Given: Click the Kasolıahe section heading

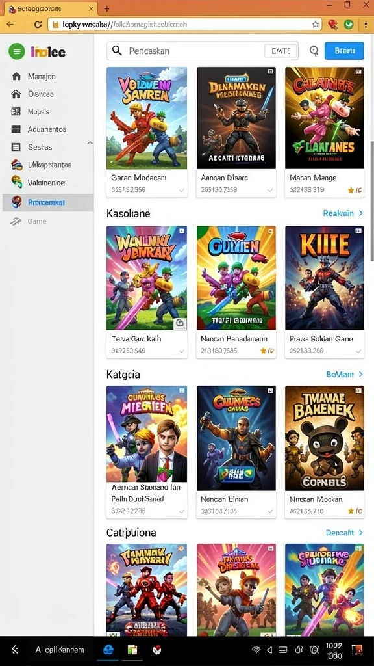Looking at the screenshot, I should click(128, 213).
